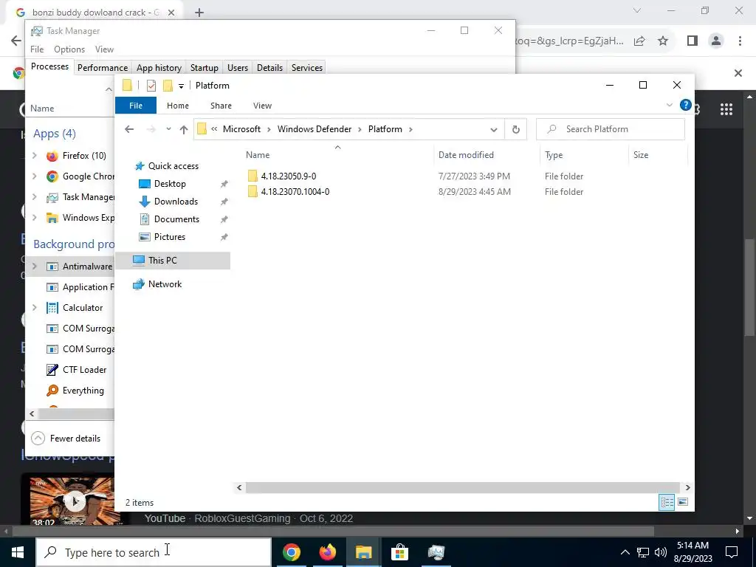
Task: Open the 4.18.23070.1004-0 folder
Action: pyautogui.click(x=295, y=191)
